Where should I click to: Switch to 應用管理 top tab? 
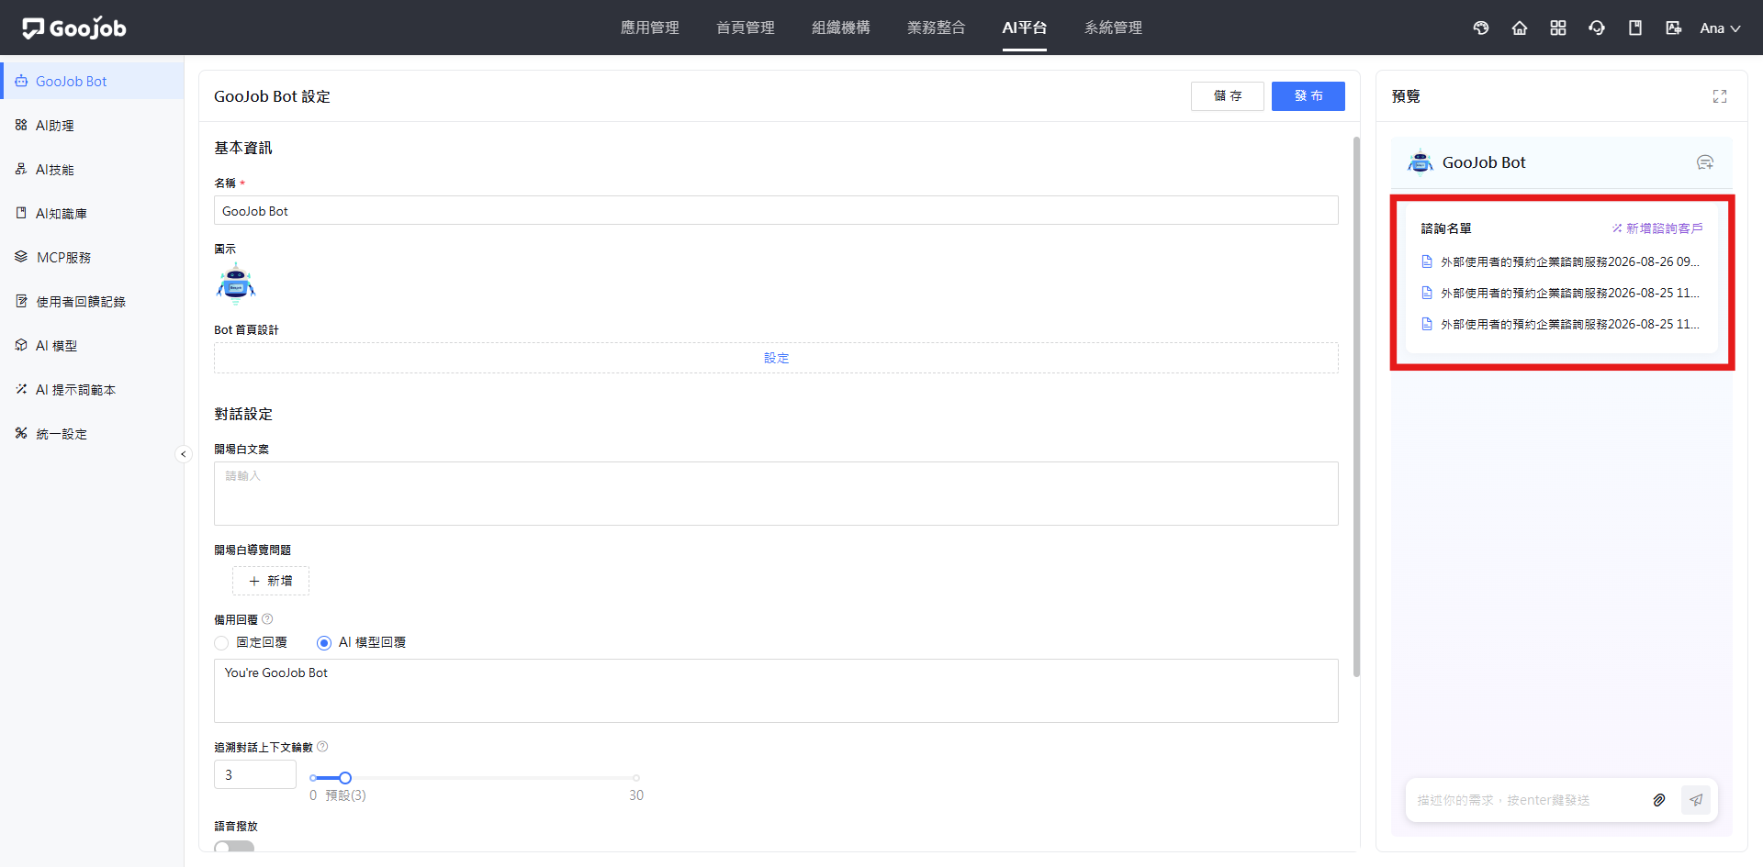[x=649, y=28]
